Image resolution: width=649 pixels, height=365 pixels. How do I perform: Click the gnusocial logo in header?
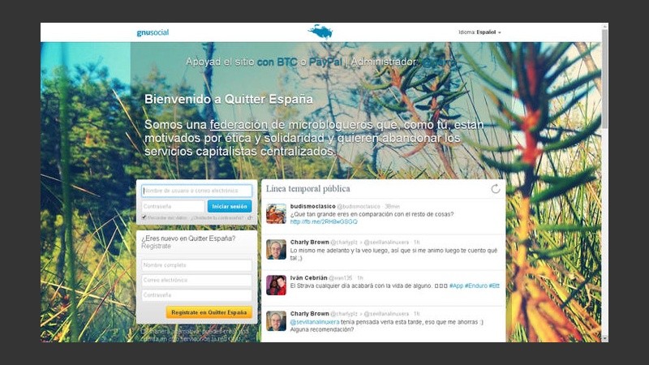[153, 32]
